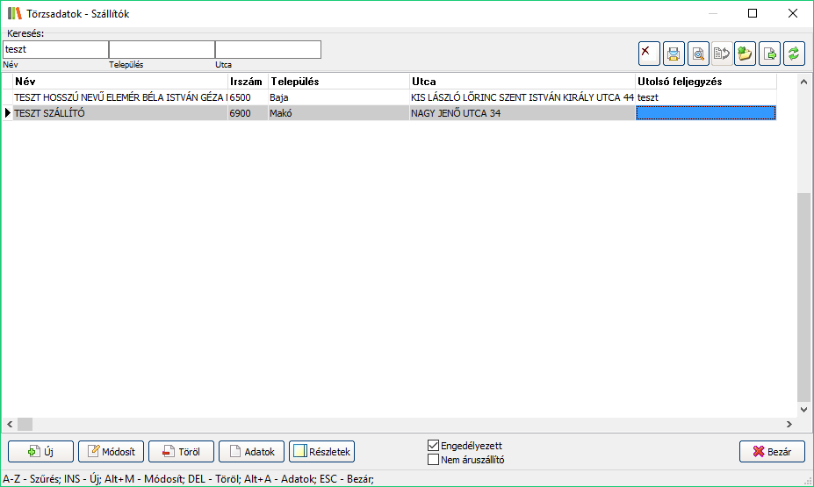This screenshot has width=814, height=487.
Task: Open Adatok for selected supplier
Action: pyautogui.click(x=251, y=452)
